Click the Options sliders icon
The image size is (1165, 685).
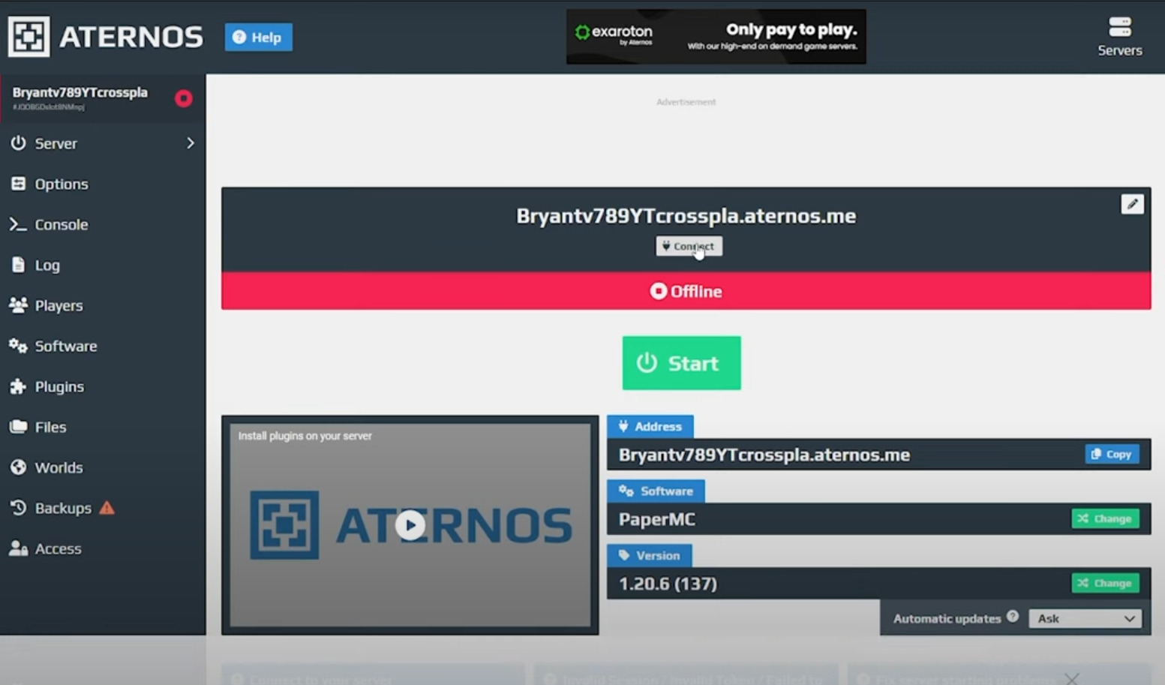pyautogui.click(x=18, y=183)
